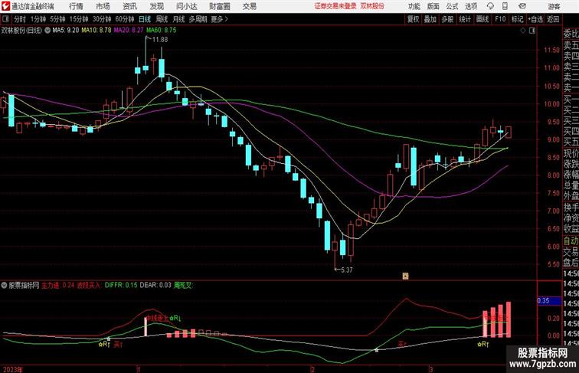Click the ☆R↓ signal marker in indicator panel
Image resolution: width=579 pixels, height=373 pixels.
[x=175, y=318]
